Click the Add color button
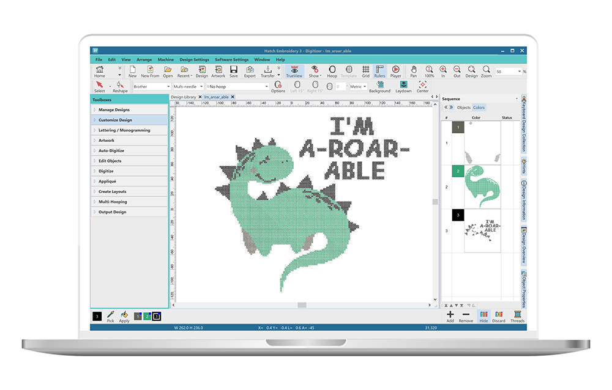 [450, 316]
